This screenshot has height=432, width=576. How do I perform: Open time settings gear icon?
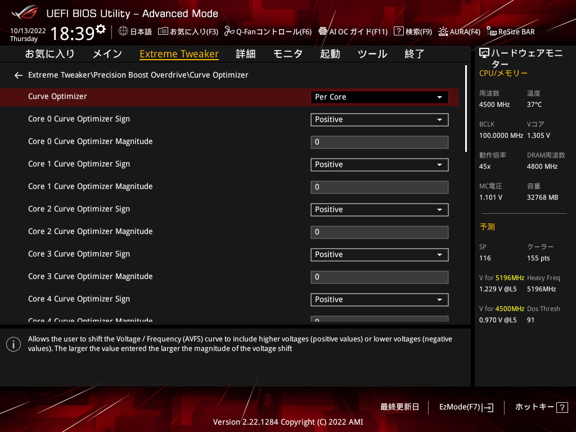click(101, 29)
